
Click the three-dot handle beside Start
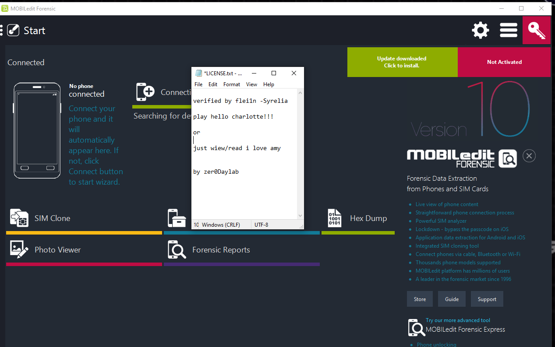tap(1, 30)
